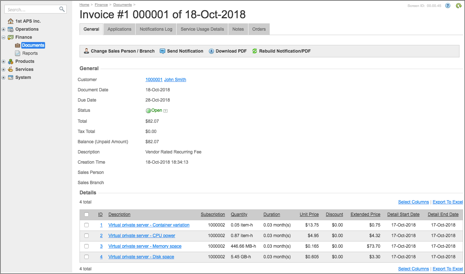Check the box for Container variation row
The width and height of the screenshot is (465, 274).
[x=86, y=225]
